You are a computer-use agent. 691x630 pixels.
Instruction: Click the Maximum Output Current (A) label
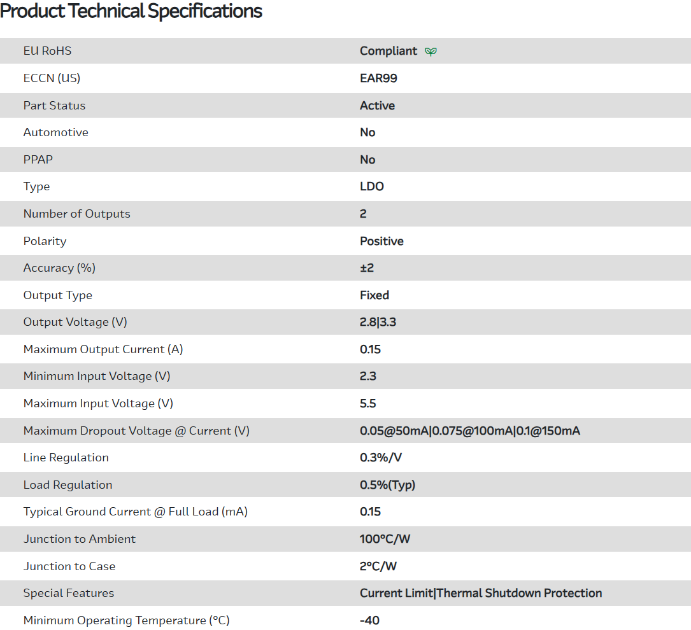coord(103,349)
